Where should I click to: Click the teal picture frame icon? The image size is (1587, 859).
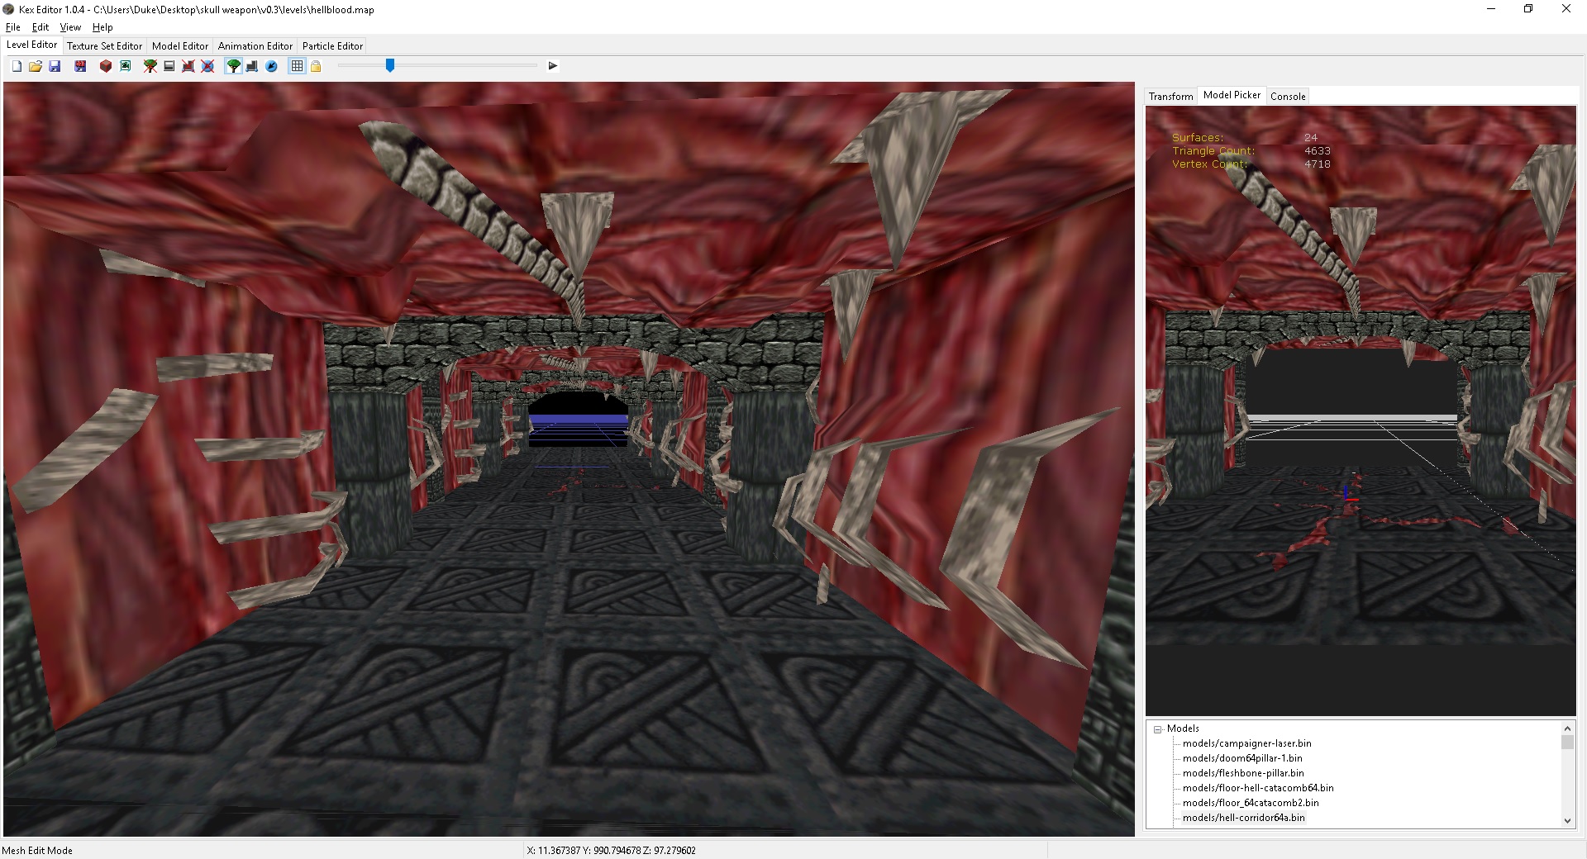(126, 66)
